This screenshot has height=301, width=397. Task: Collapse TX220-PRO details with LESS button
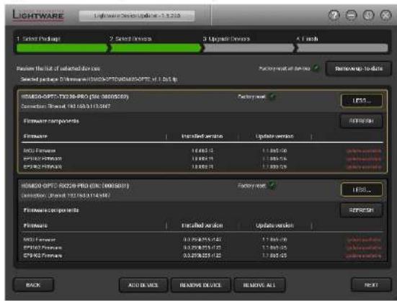pyautogui.click(x=362, y=101)
